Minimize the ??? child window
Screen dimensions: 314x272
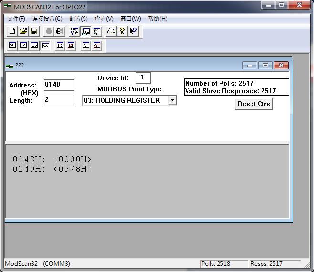point(250,65)
